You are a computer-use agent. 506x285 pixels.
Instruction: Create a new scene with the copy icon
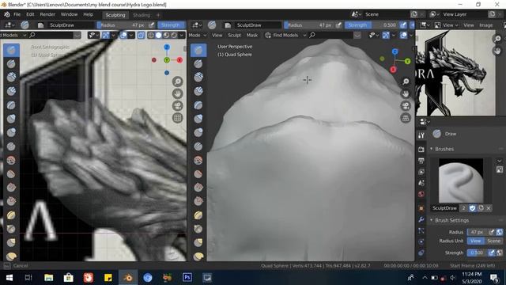coord(414,14)
